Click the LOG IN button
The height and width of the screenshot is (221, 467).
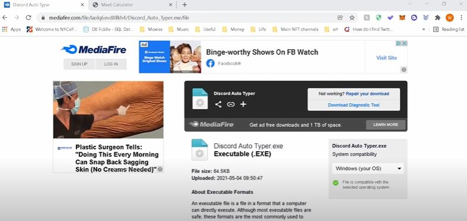click(111, 64)
